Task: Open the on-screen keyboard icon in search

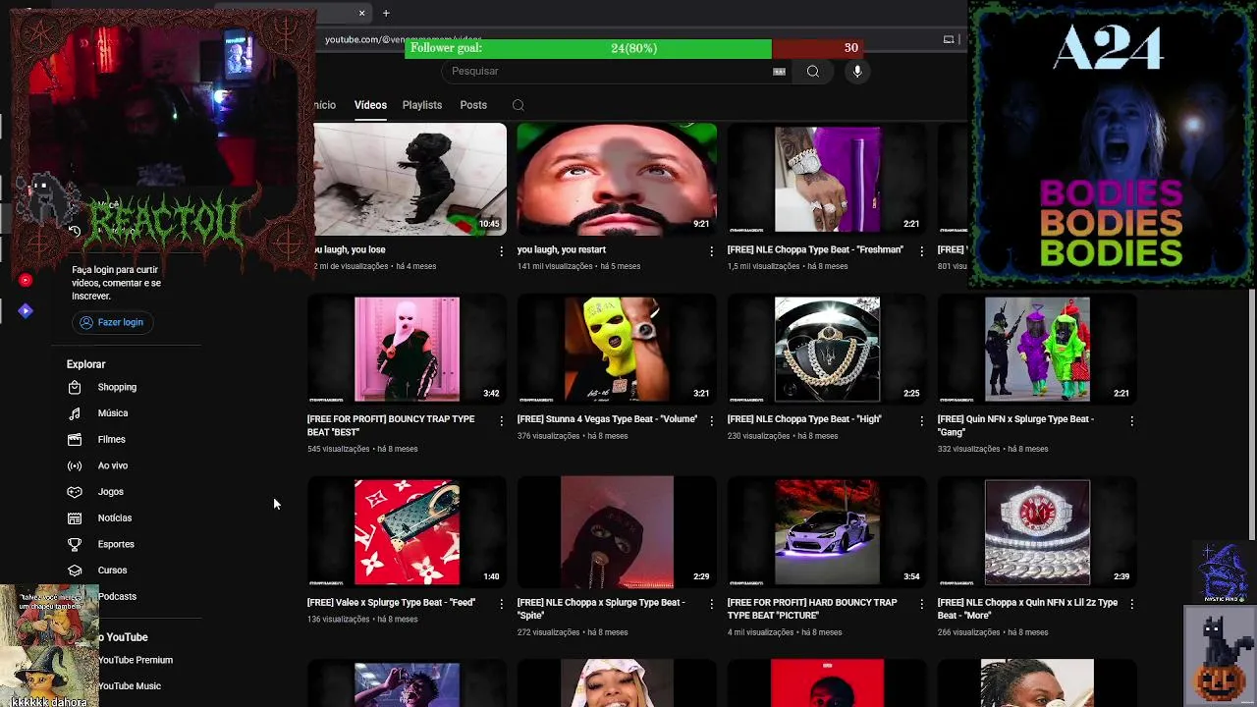Action: tap(779, 71)
